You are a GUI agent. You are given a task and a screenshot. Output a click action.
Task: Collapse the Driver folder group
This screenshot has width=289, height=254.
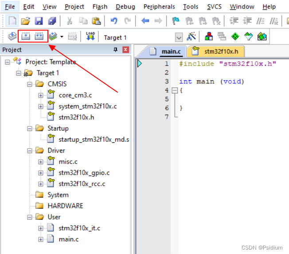(30, 151)
